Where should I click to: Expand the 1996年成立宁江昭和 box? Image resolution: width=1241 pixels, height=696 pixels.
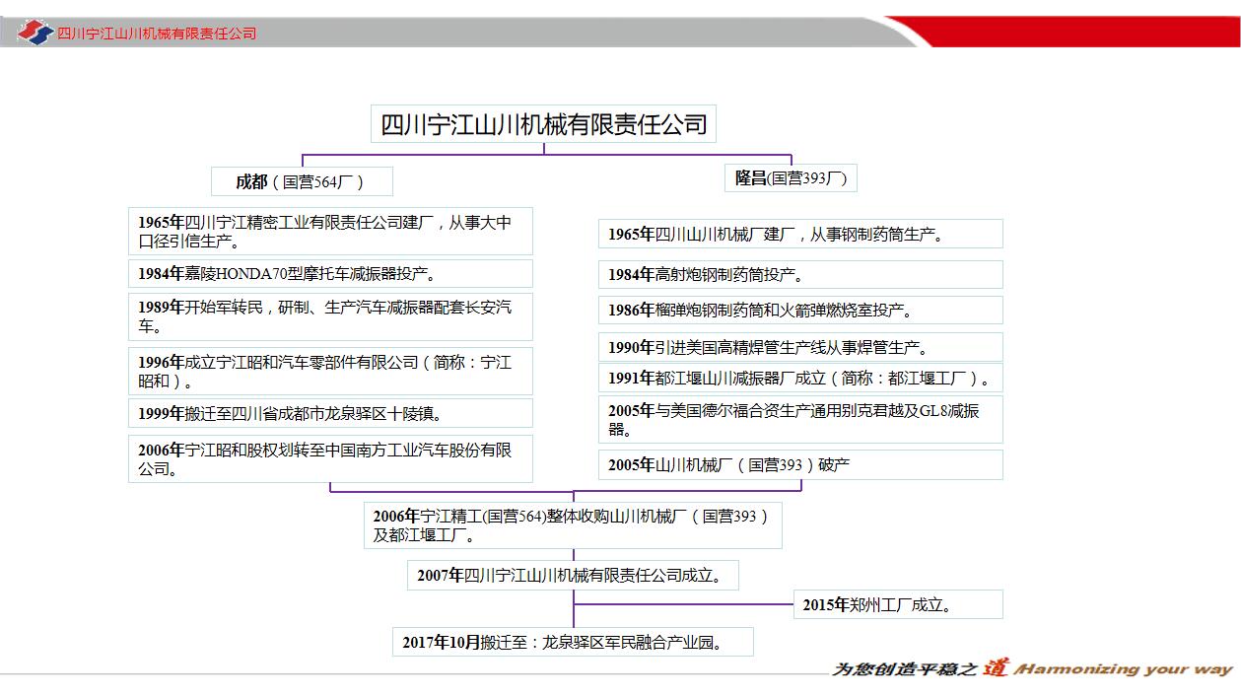(x=329, y=370)
